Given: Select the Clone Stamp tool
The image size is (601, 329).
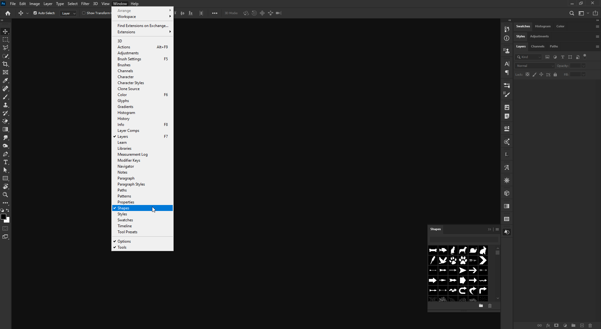Looking at the screenshot, I should click(5, 105).
